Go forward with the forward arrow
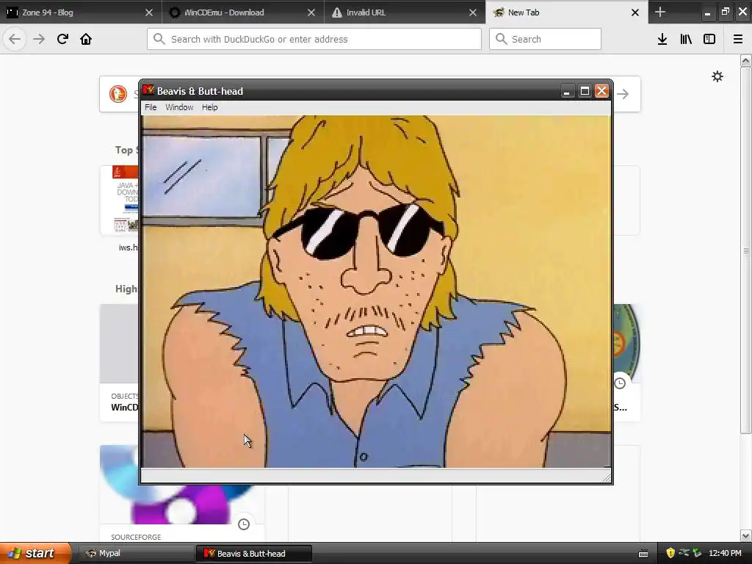 coord(39,39)
